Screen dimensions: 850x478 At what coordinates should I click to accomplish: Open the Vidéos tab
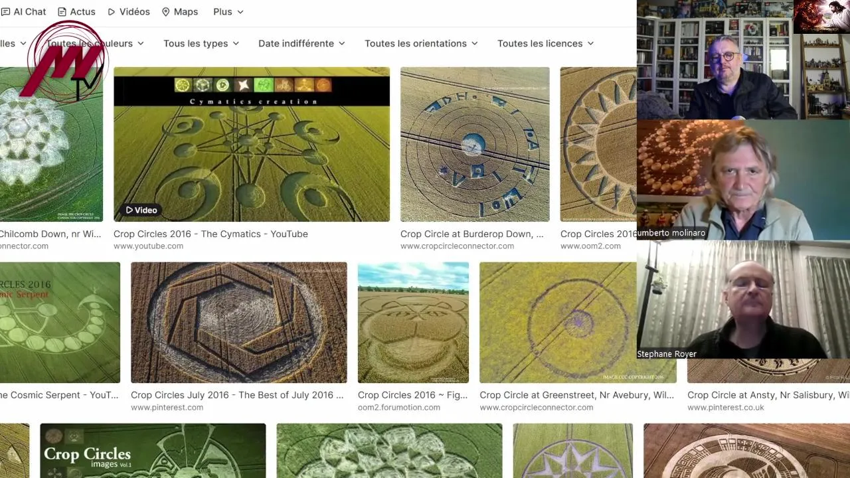[128, 12]
